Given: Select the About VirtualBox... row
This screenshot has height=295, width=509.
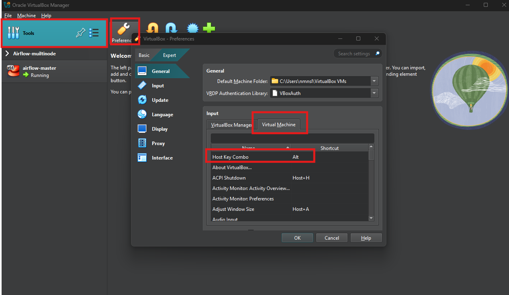Looking at the screenshot, I should (289, 167).
